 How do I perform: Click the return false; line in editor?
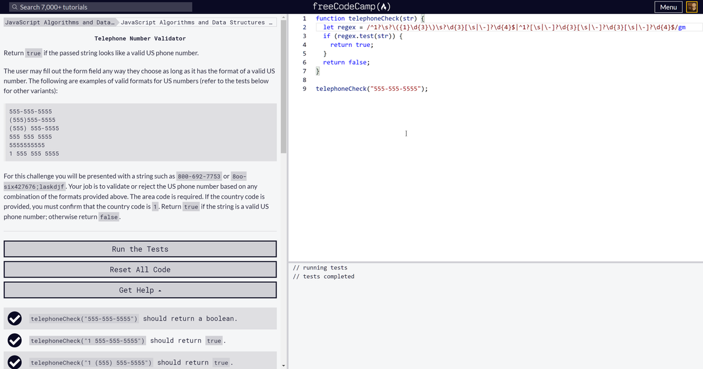(346, 62)
